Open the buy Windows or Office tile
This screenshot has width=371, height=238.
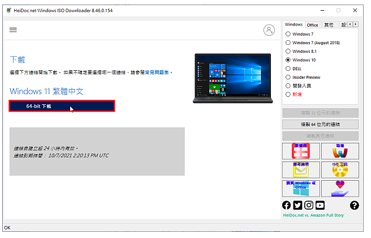click(x=301, y=189)
